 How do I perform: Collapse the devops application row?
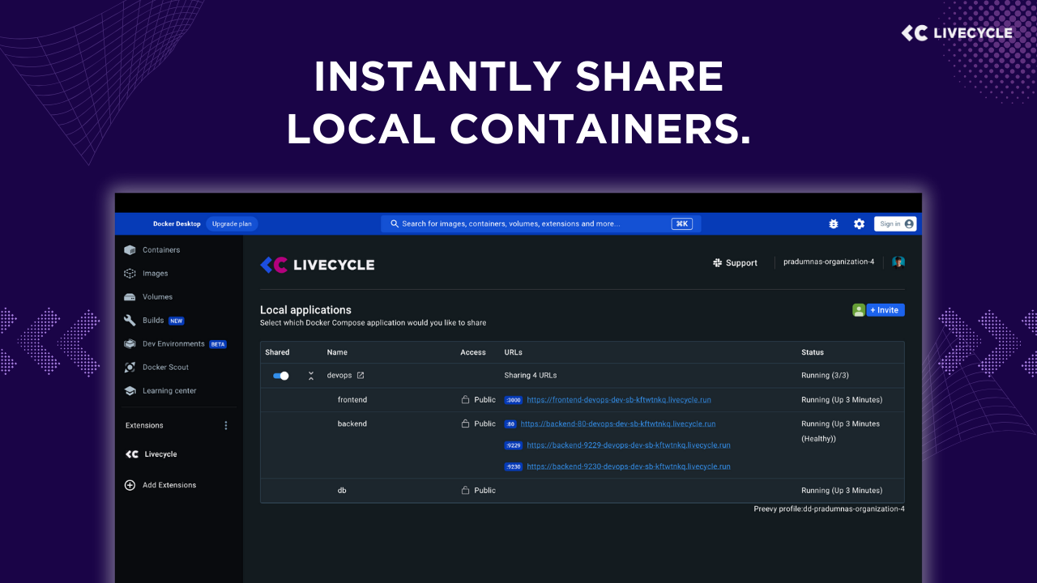coord(311,376)
